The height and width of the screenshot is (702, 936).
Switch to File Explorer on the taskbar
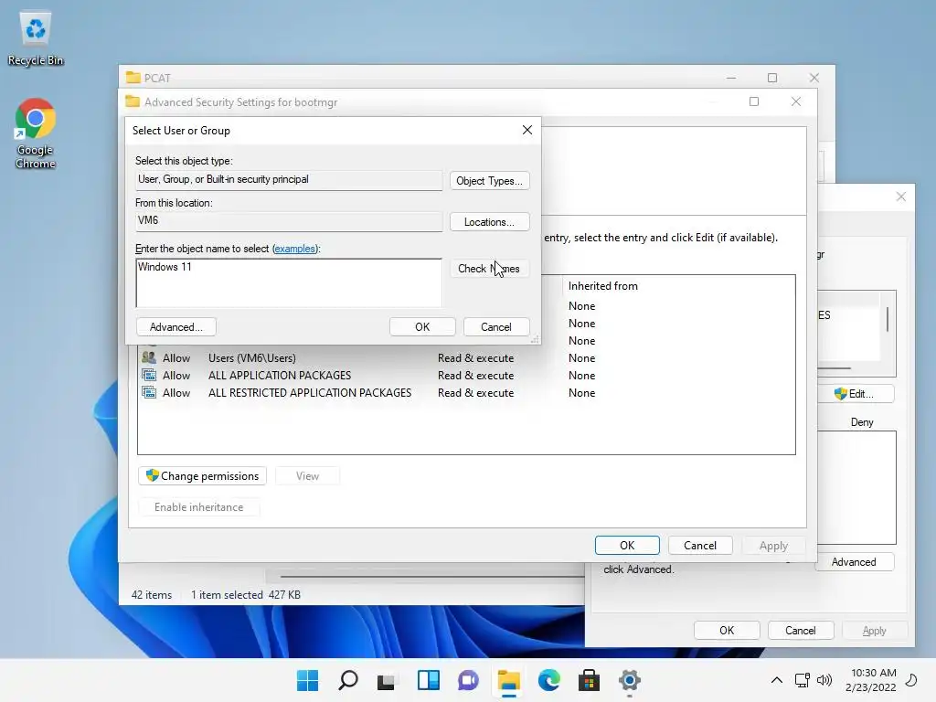pyautogui.click(x=509, y=680)
